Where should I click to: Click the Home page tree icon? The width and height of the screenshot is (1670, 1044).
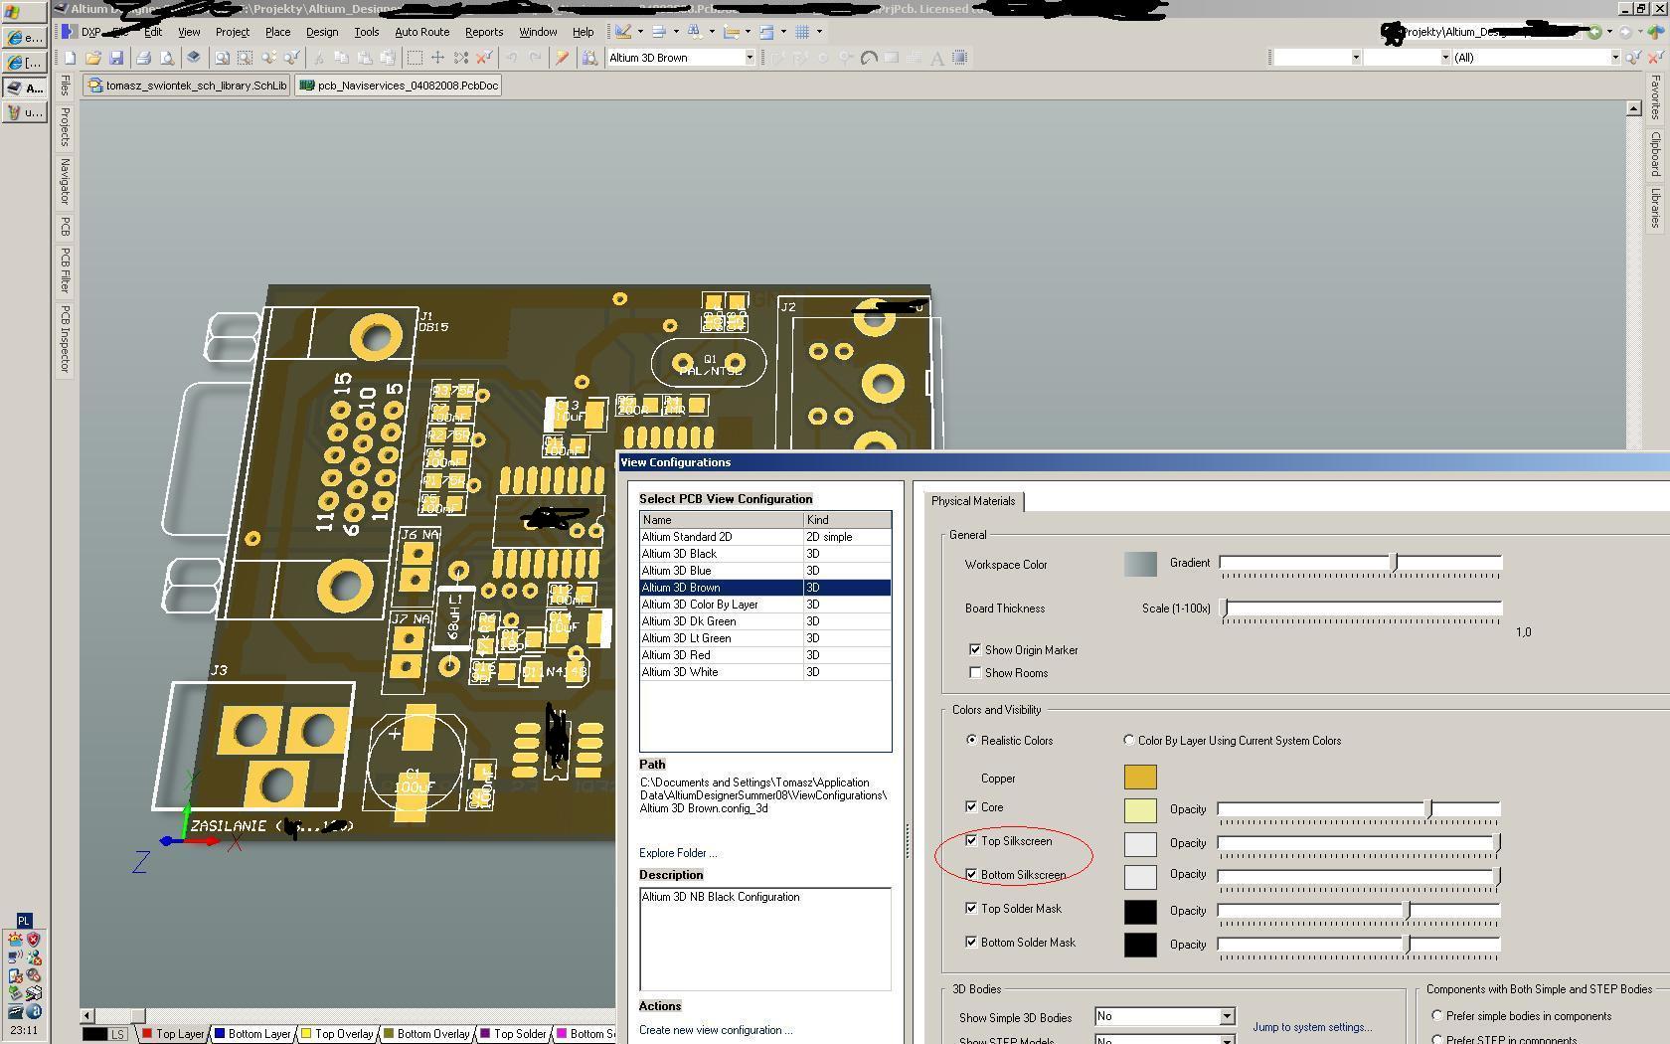tap(1655, 32)
